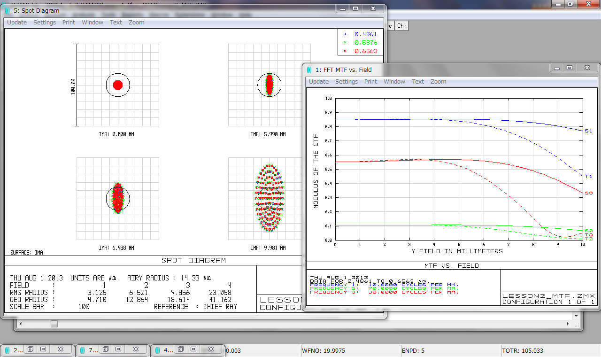Open the Zoom menu of FFT MTF

(x=439, y=82)
